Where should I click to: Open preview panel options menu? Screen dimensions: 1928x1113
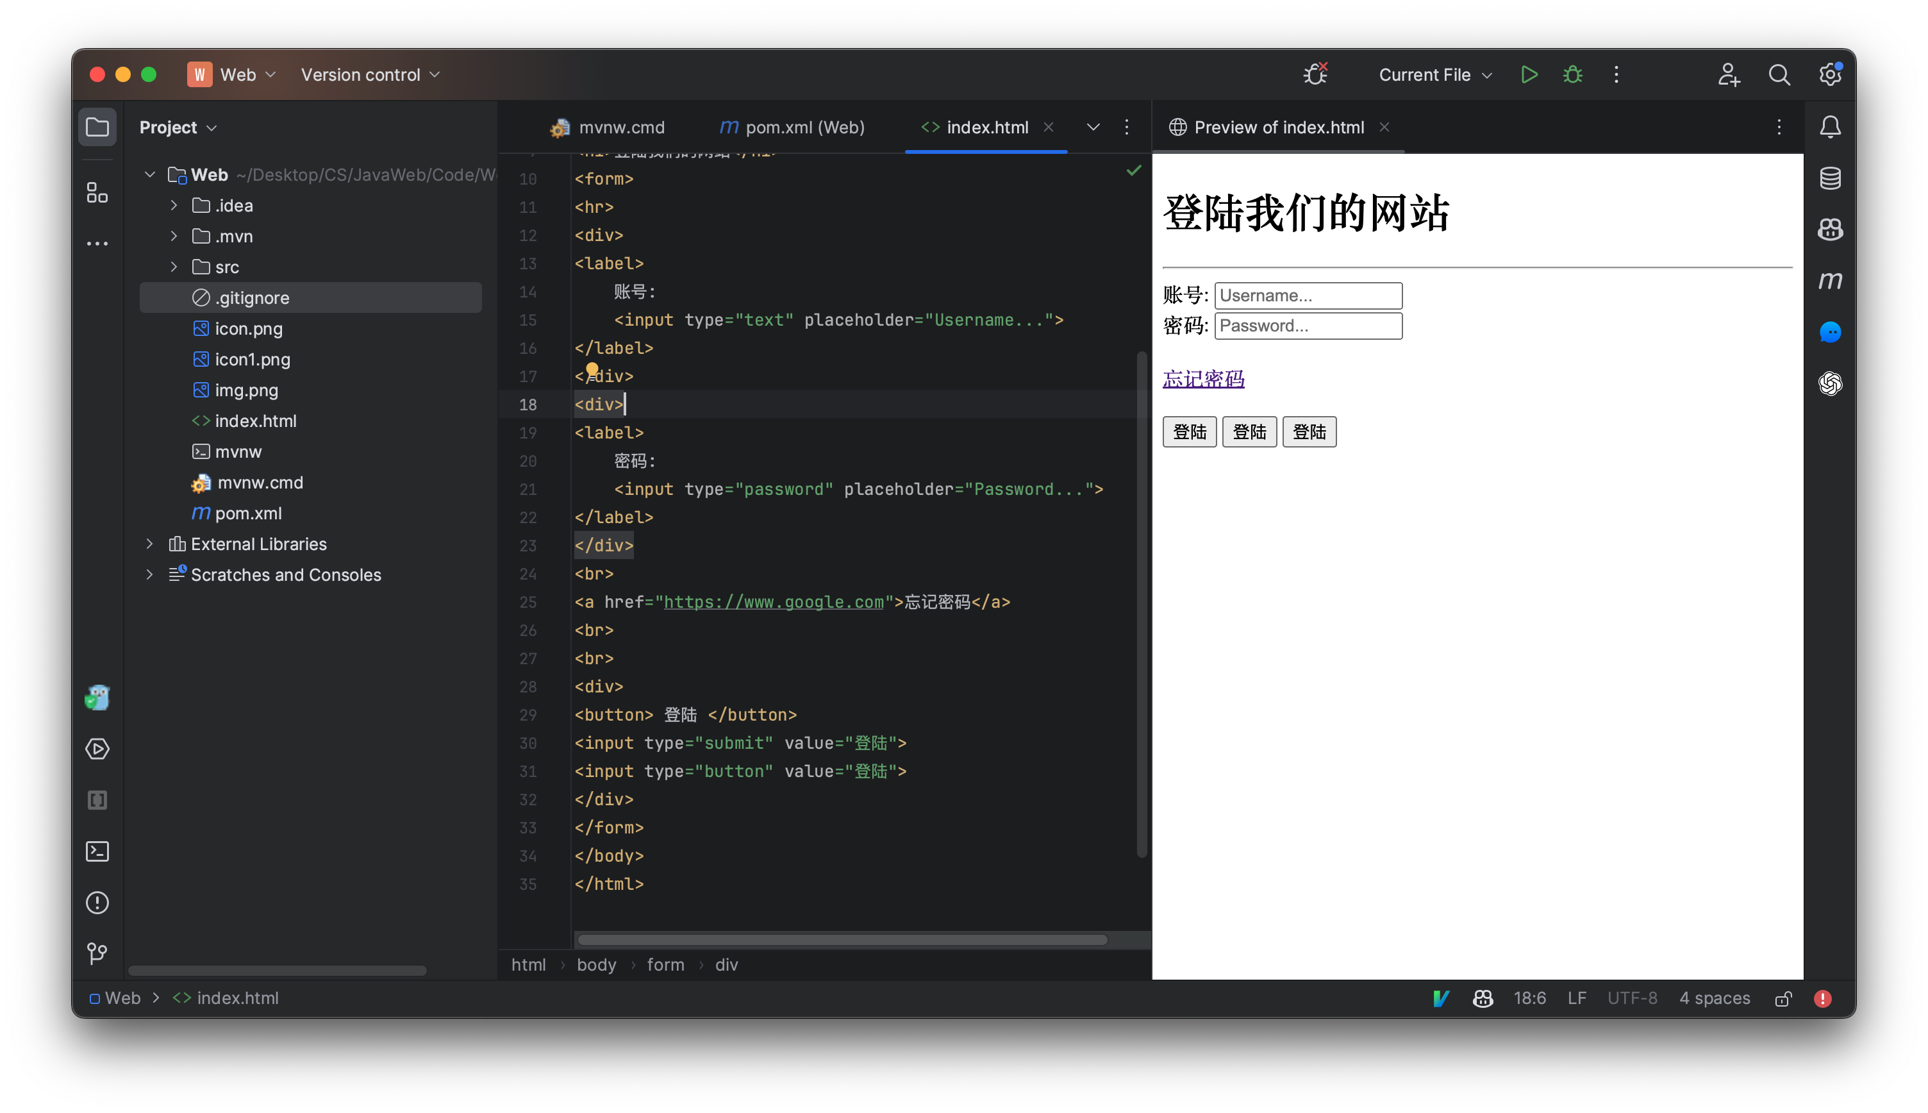1779,127
